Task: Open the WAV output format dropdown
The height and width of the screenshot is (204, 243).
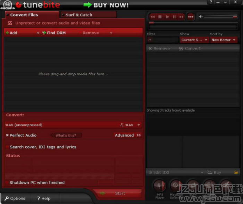Action: (73, 125)
